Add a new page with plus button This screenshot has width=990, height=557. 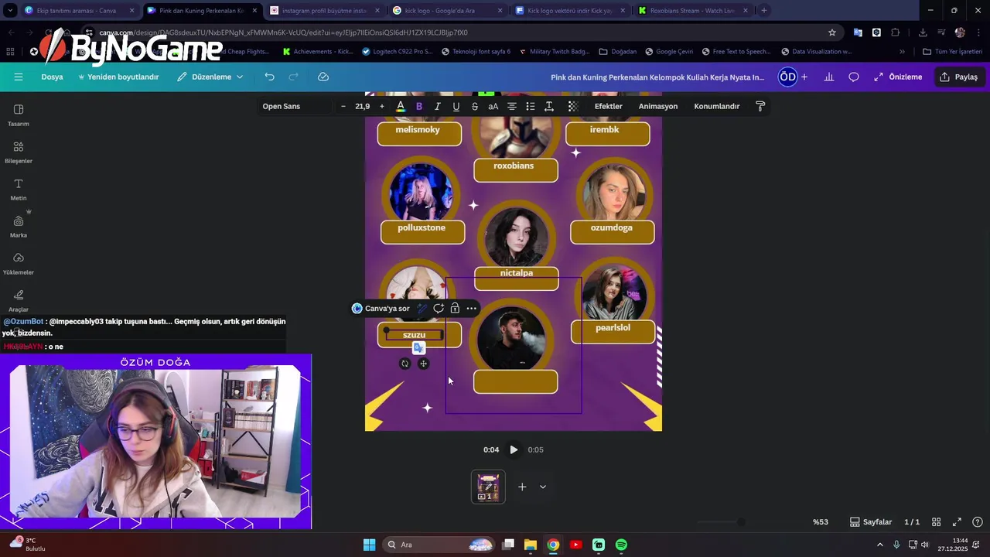point(522,487)
